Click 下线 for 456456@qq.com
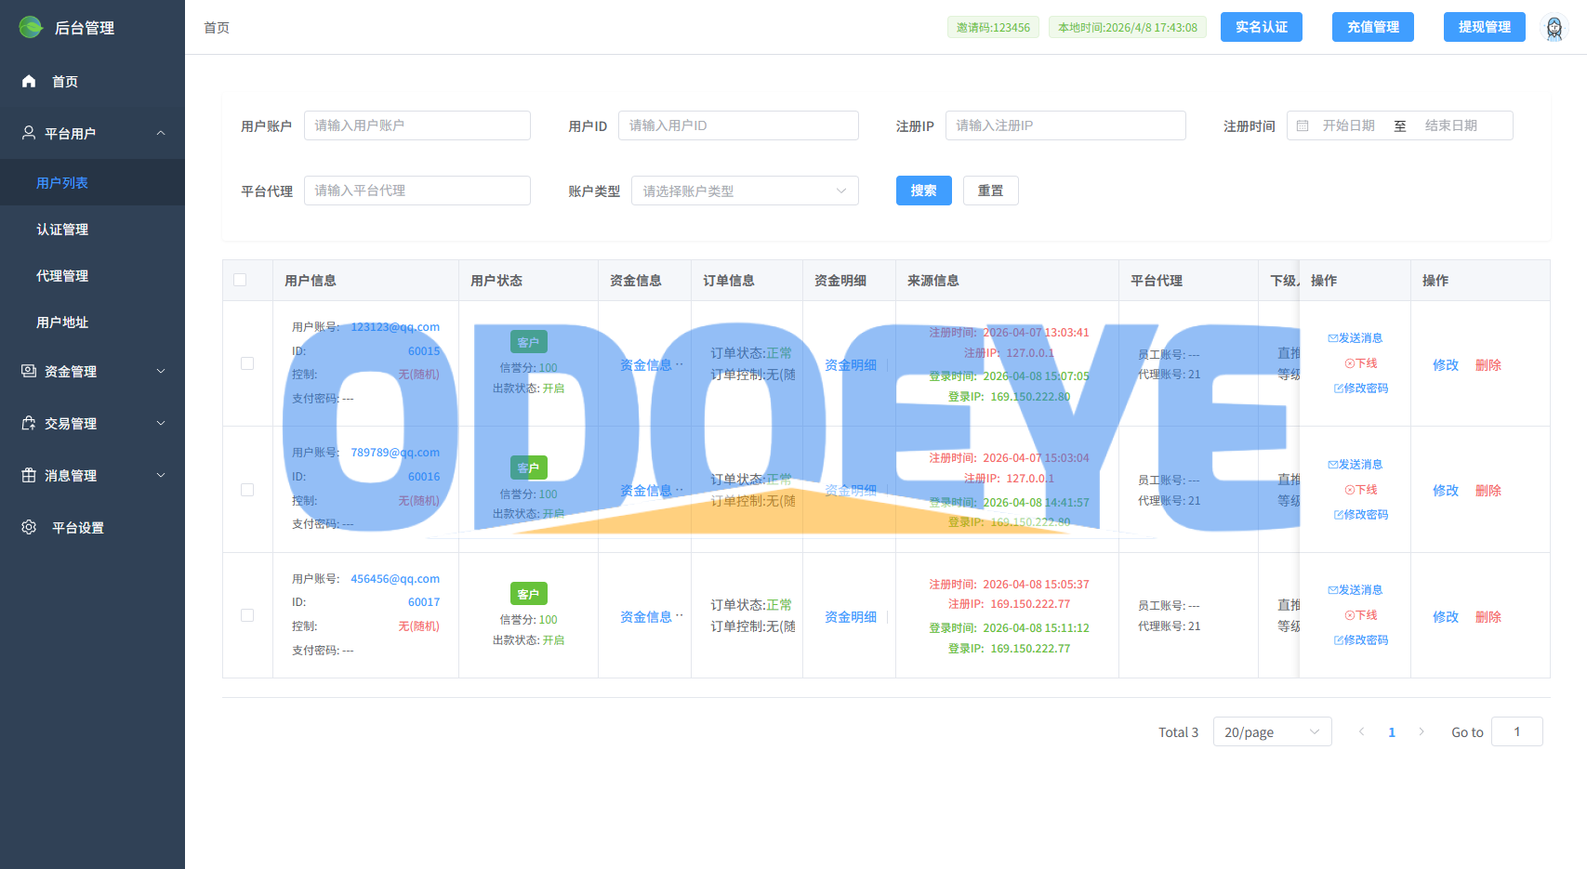 [1361, 614]
